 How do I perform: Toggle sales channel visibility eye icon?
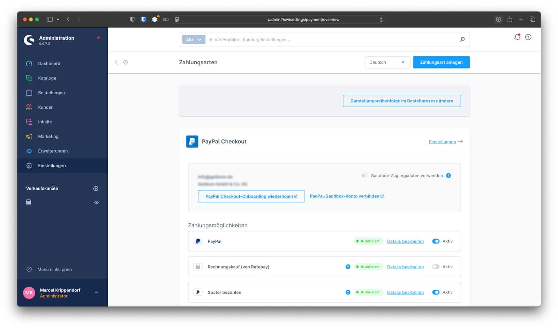point(96,202)
